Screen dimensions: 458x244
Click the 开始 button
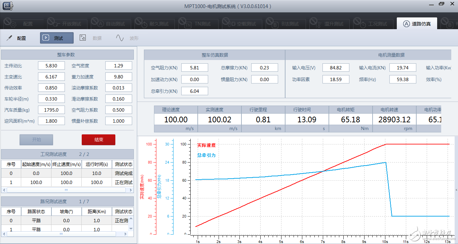click(36, 140)
